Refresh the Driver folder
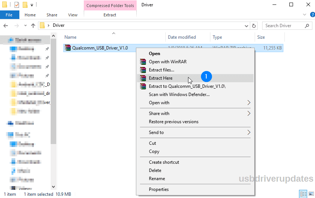Image resolution: width=315 pixels, height=198 pixels. (x=254, y=26)
